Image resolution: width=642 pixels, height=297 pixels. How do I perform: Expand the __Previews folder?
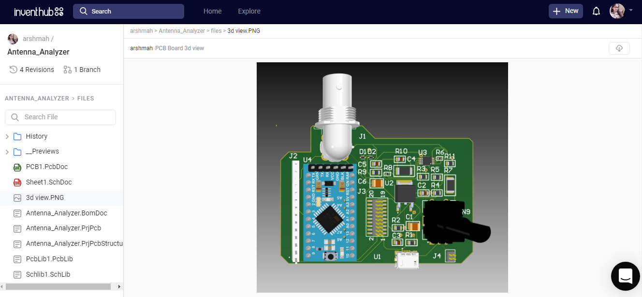[x=7, y=151]
